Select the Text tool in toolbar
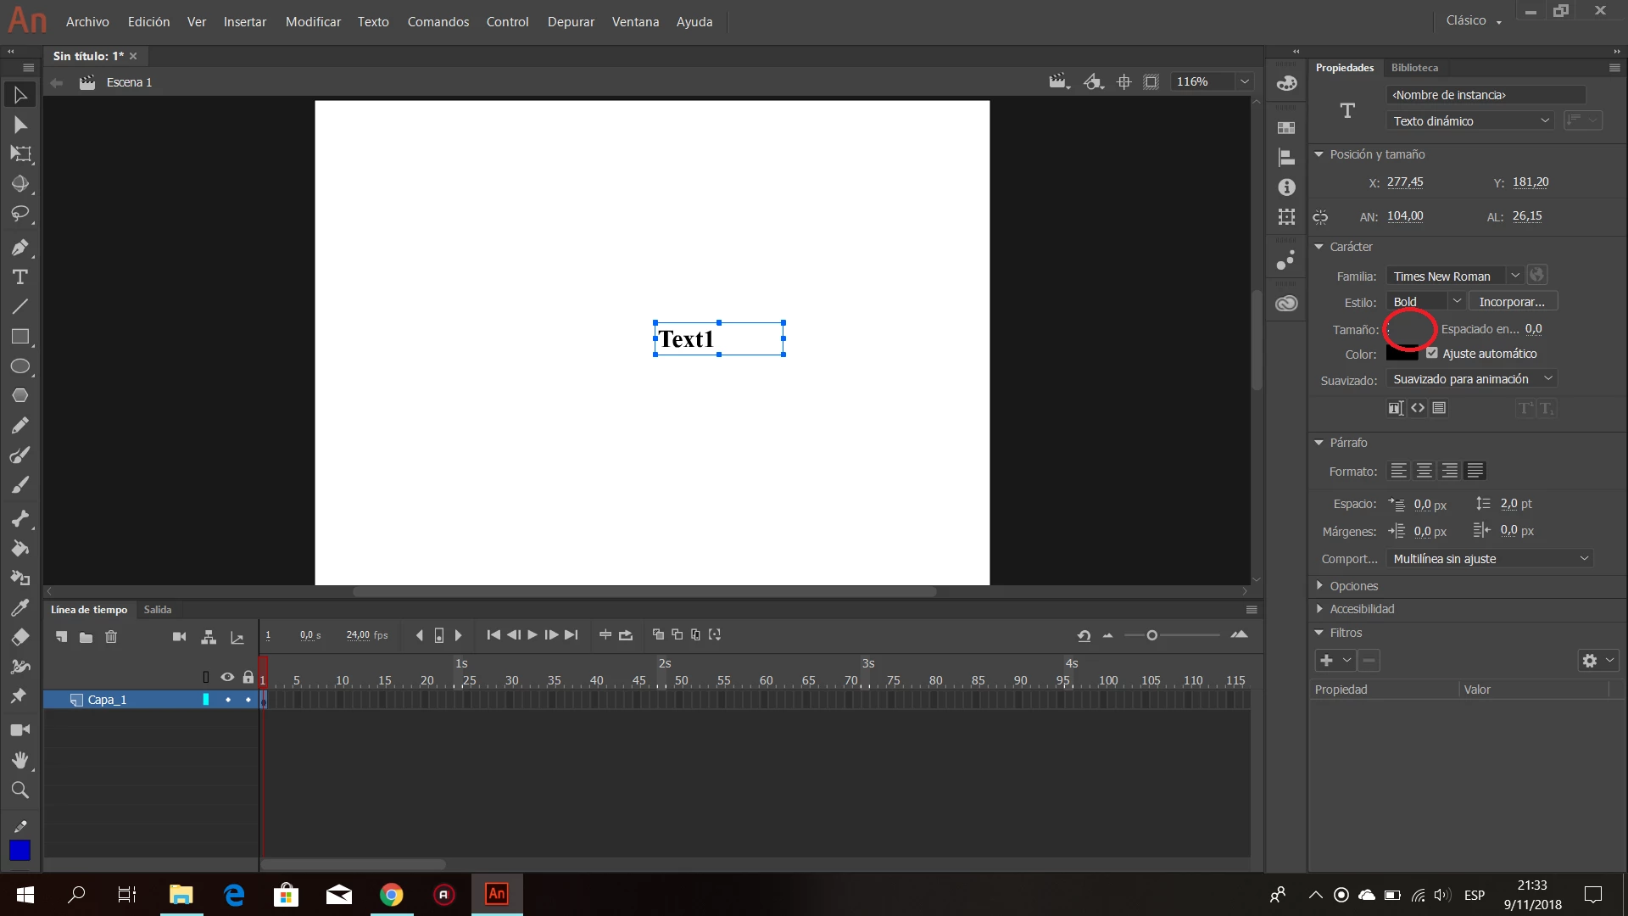1628x916 pixels. pyautogui.click(x=20, y=277)
